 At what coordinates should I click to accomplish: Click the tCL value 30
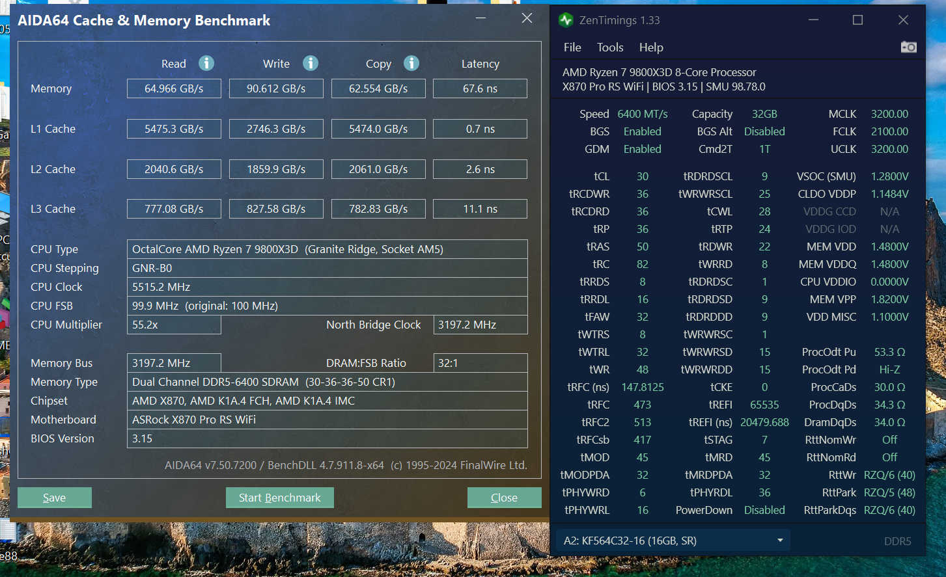(x=643, y=176)
